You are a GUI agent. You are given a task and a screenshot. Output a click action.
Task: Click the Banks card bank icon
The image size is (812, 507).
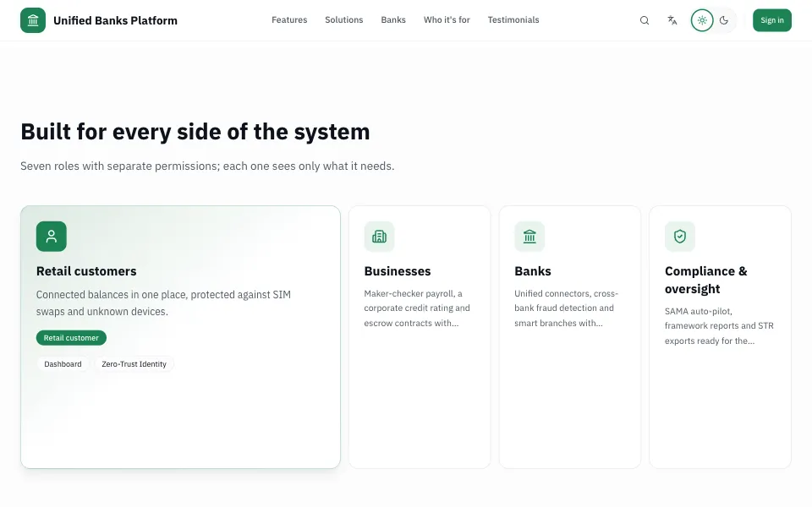tap(529, 237)
